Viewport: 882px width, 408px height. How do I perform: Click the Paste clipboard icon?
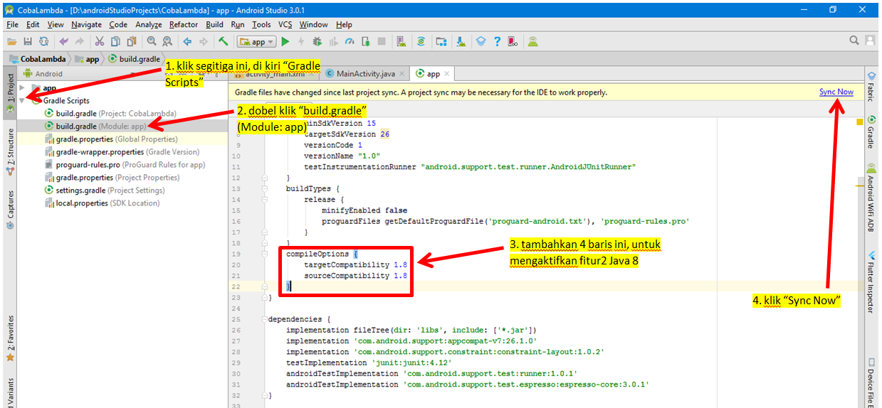pyautogui.click(x=132, y=42)
